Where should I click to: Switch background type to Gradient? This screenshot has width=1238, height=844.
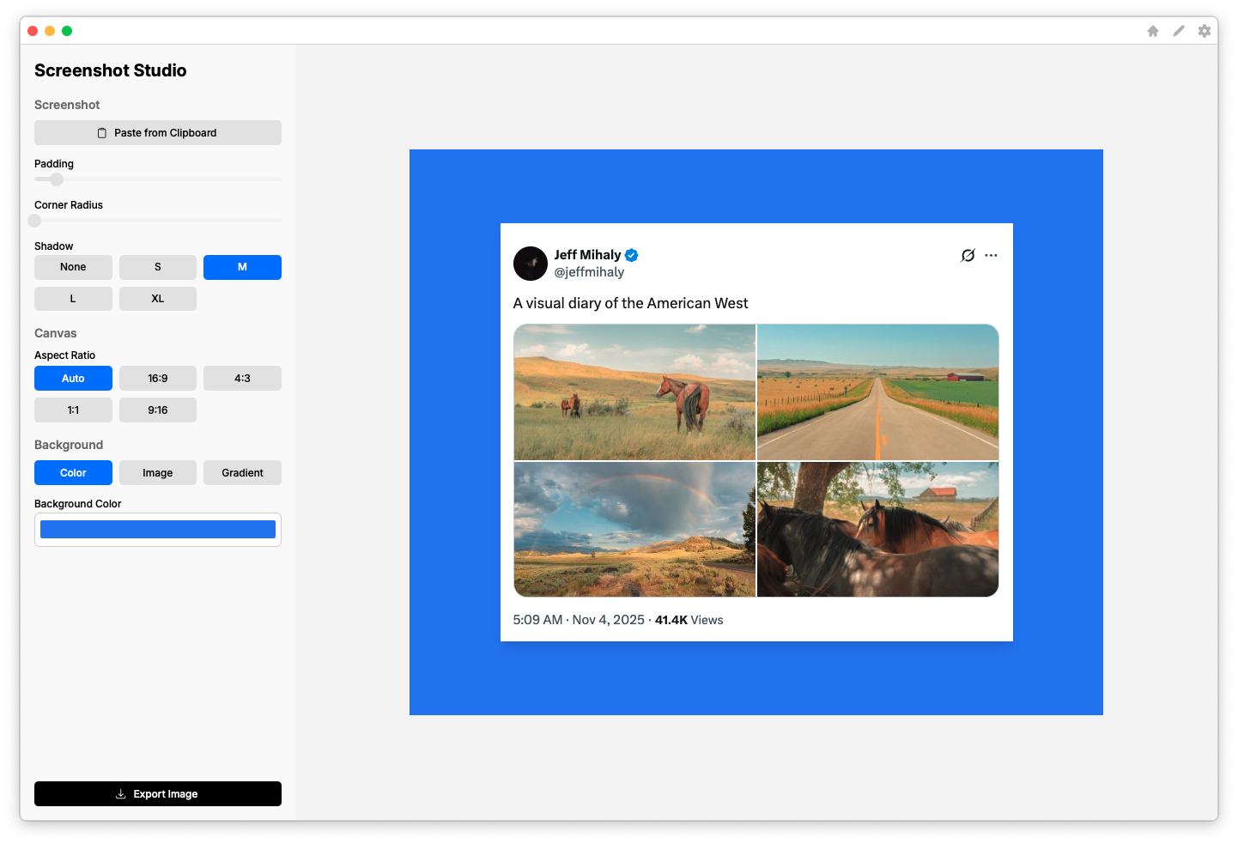pyautogui.click(x=242, y=473)
